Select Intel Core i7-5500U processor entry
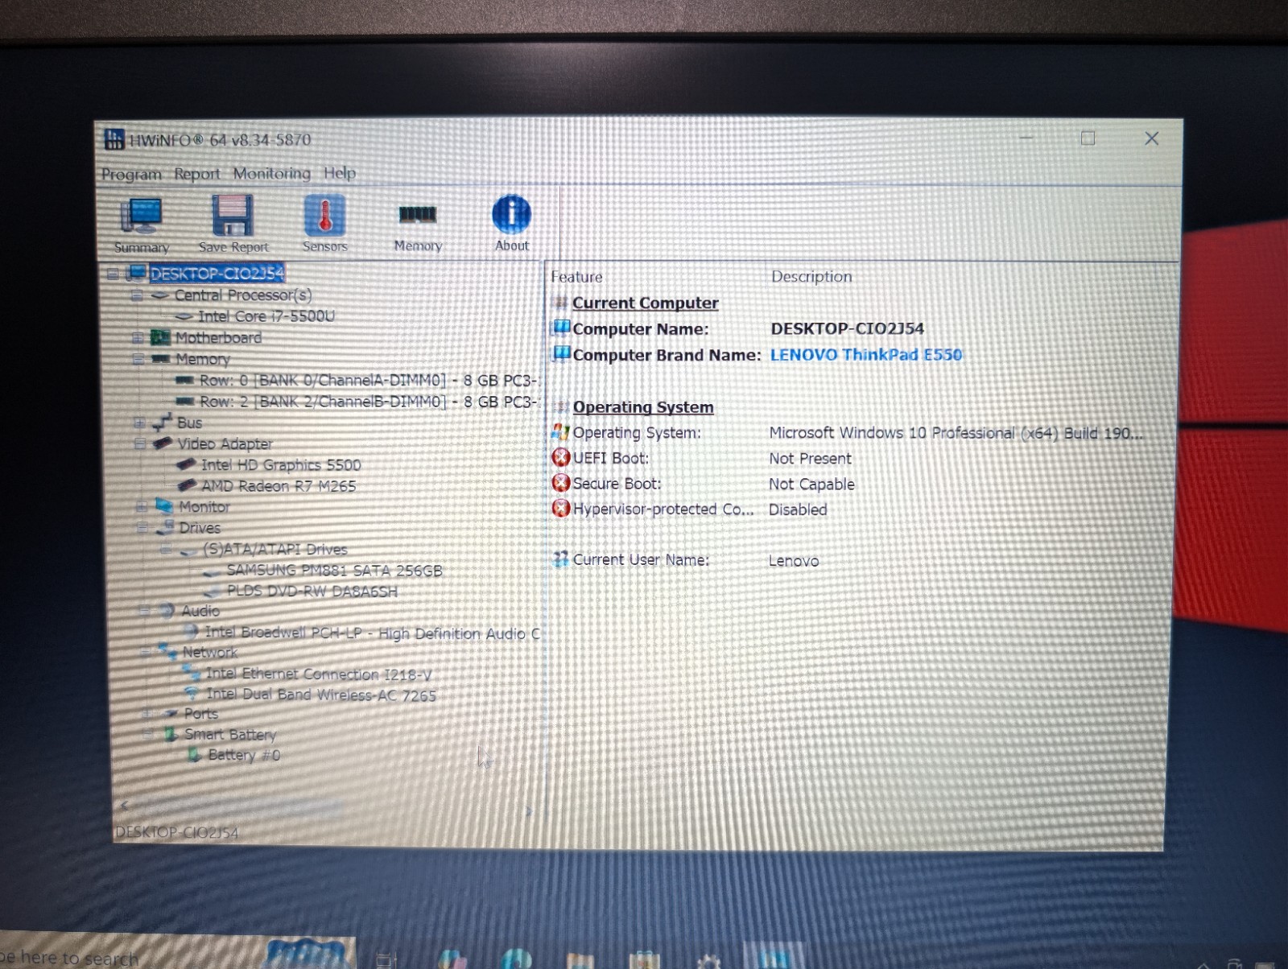1288x969 pixels. (266, 316)
